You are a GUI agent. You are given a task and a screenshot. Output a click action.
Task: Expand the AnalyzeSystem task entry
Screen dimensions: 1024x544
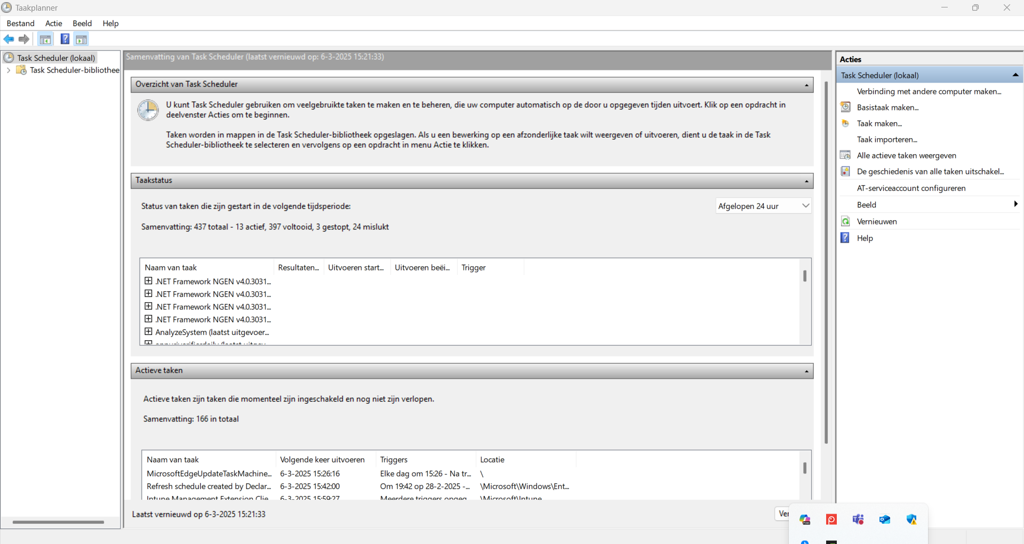click(x=148, y=332)
